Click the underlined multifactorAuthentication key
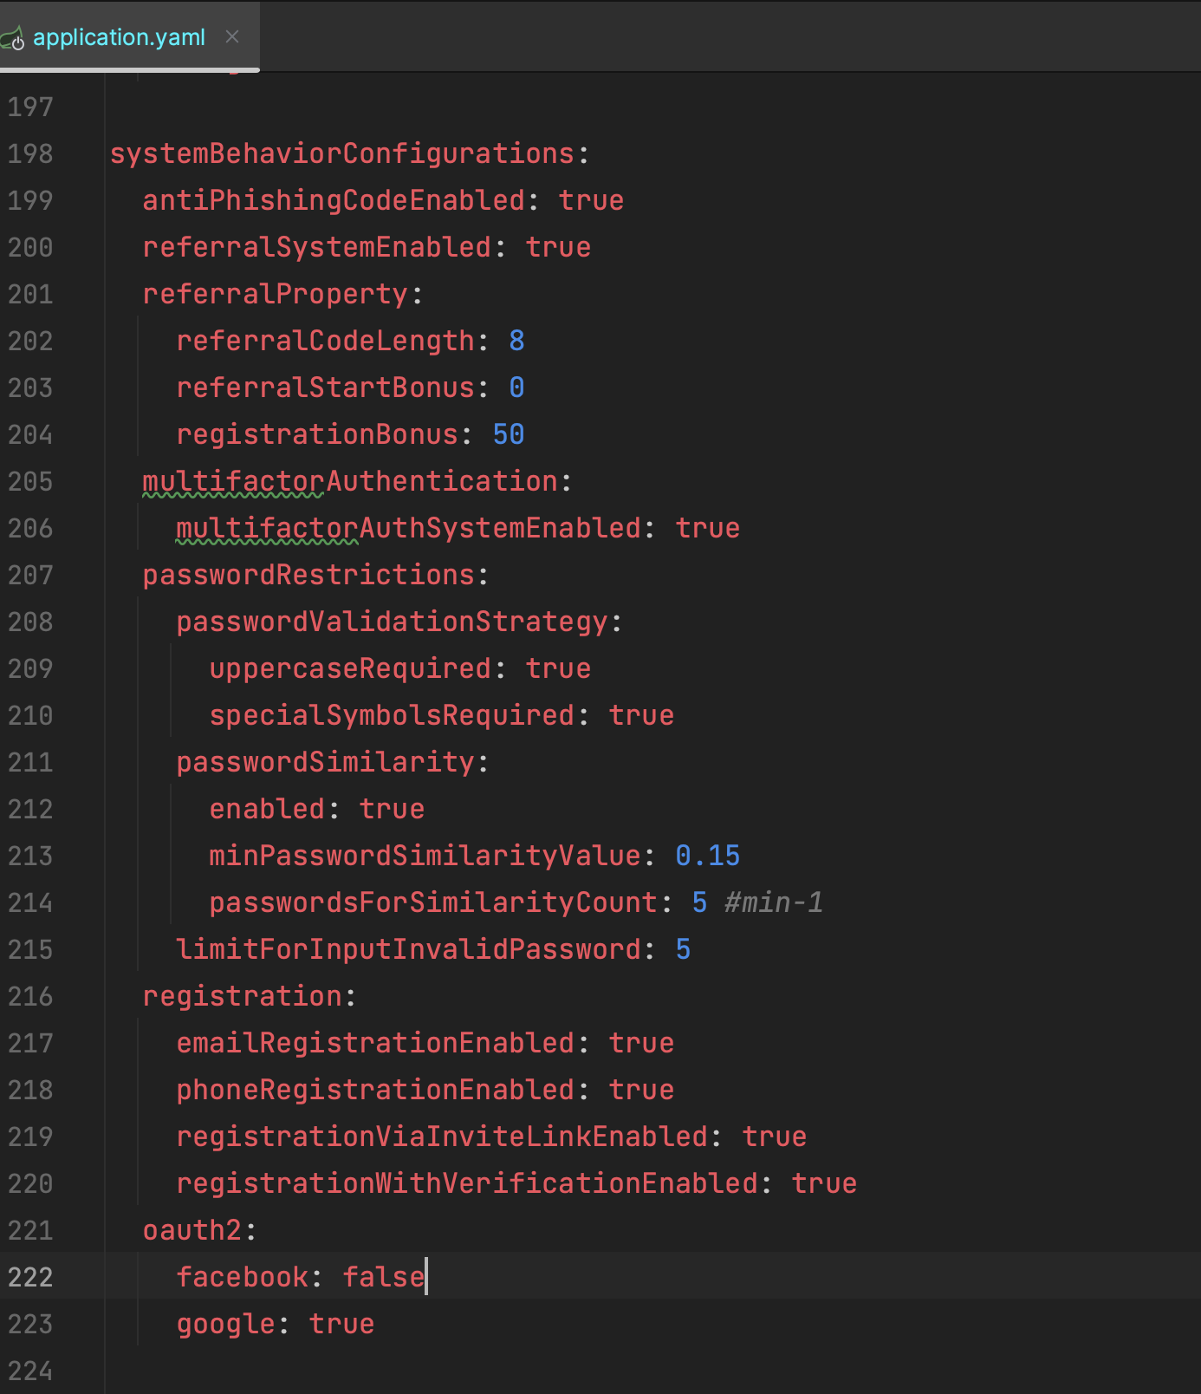1201x1394 pixels. [x=350, y=481]
